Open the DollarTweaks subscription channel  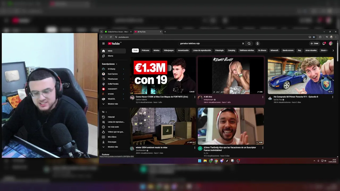(x=114, y=84)
